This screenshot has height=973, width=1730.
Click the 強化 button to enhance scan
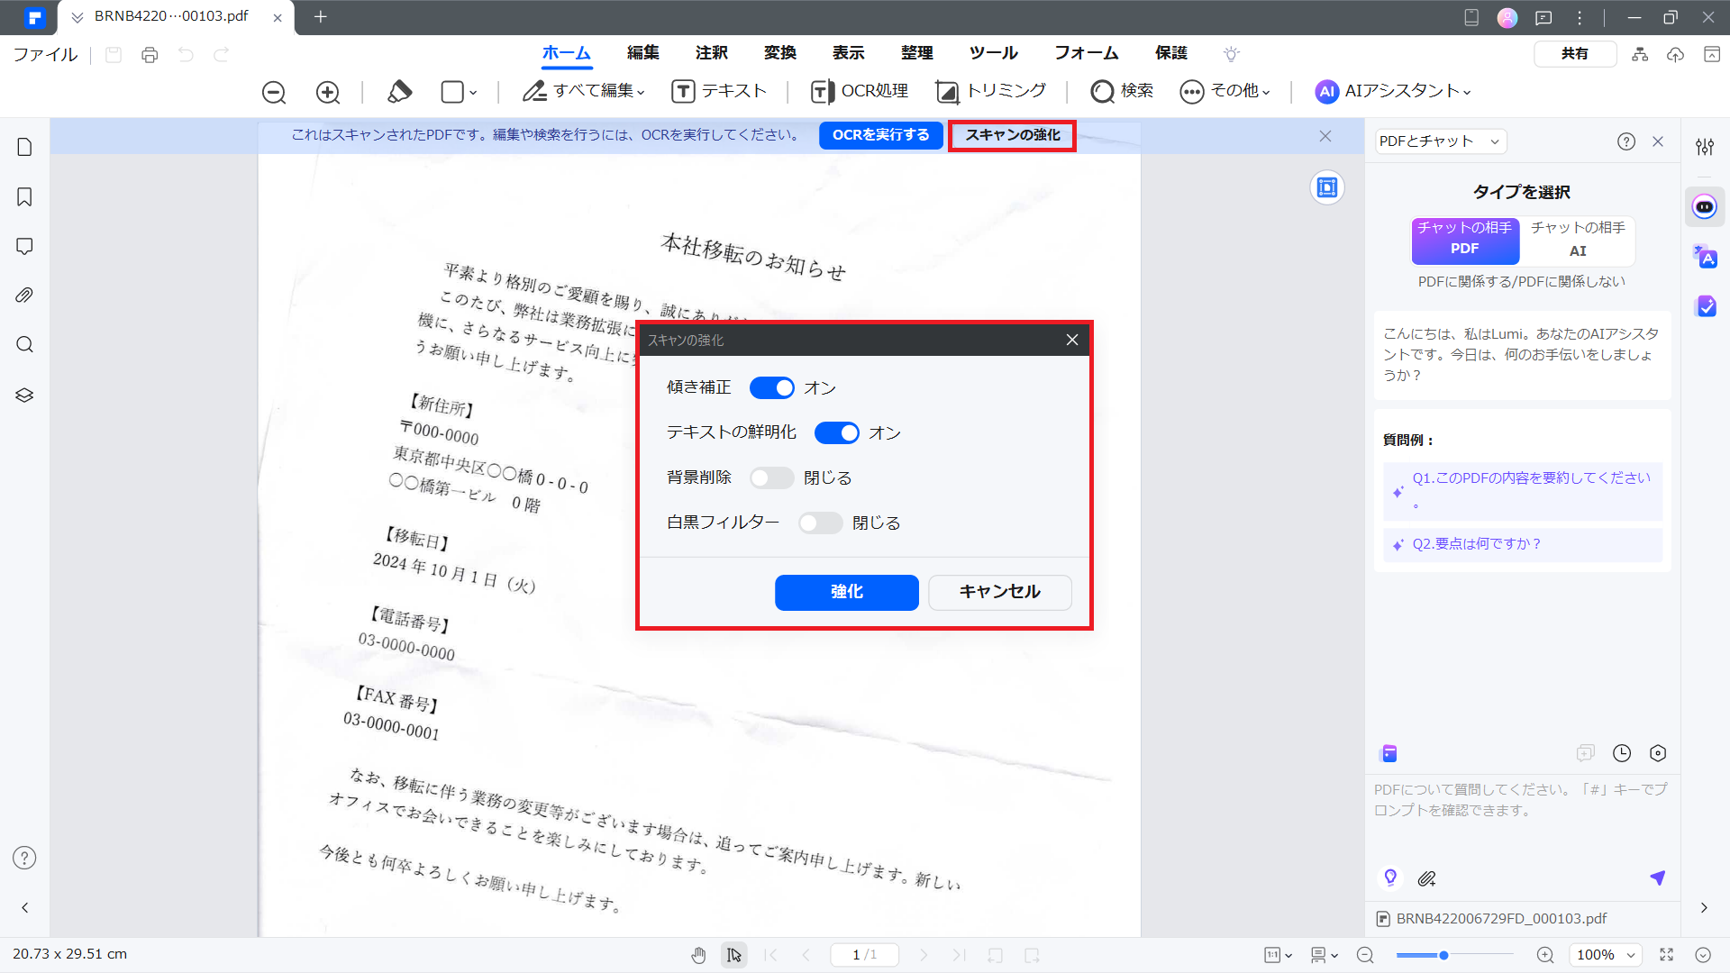coord(845,592)
